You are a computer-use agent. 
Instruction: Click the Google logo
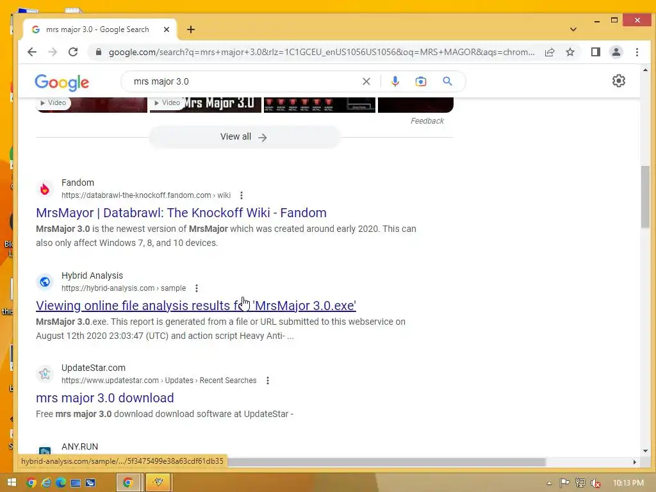point(62,83)
